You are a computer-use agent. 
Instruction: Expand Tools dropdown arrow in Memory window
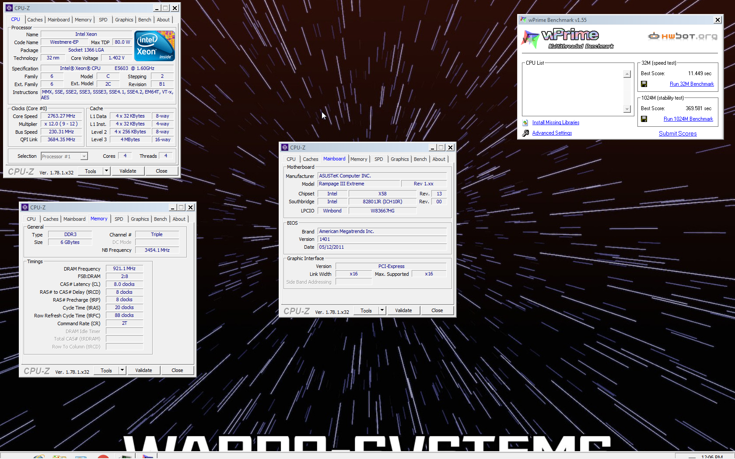point(122,370)
